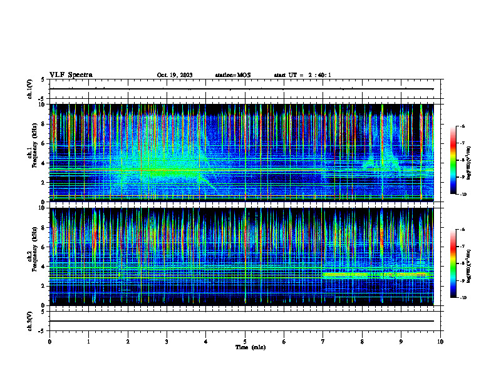Select the date text "Oct. 19, 2023"
This screenshot has height=383, width=496.
(175, 75)
